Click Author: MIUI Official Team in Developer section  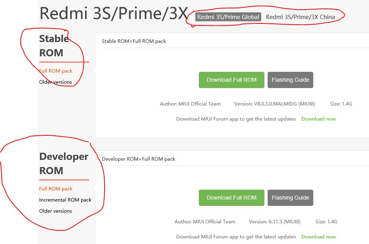(205, 222)
